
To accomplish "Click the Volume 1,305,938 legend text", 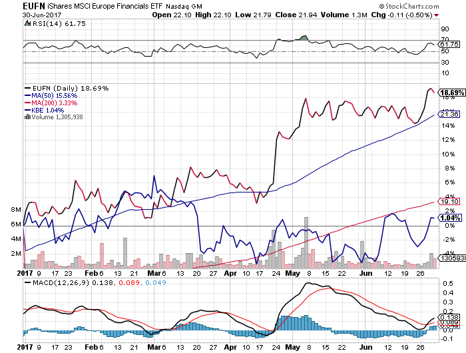I will pyautogui.click(x=57, y=117).
